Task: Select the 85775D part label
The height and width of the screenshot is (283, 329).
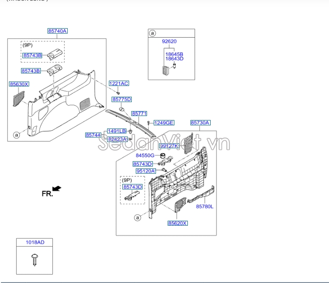Action: point(121,99)
